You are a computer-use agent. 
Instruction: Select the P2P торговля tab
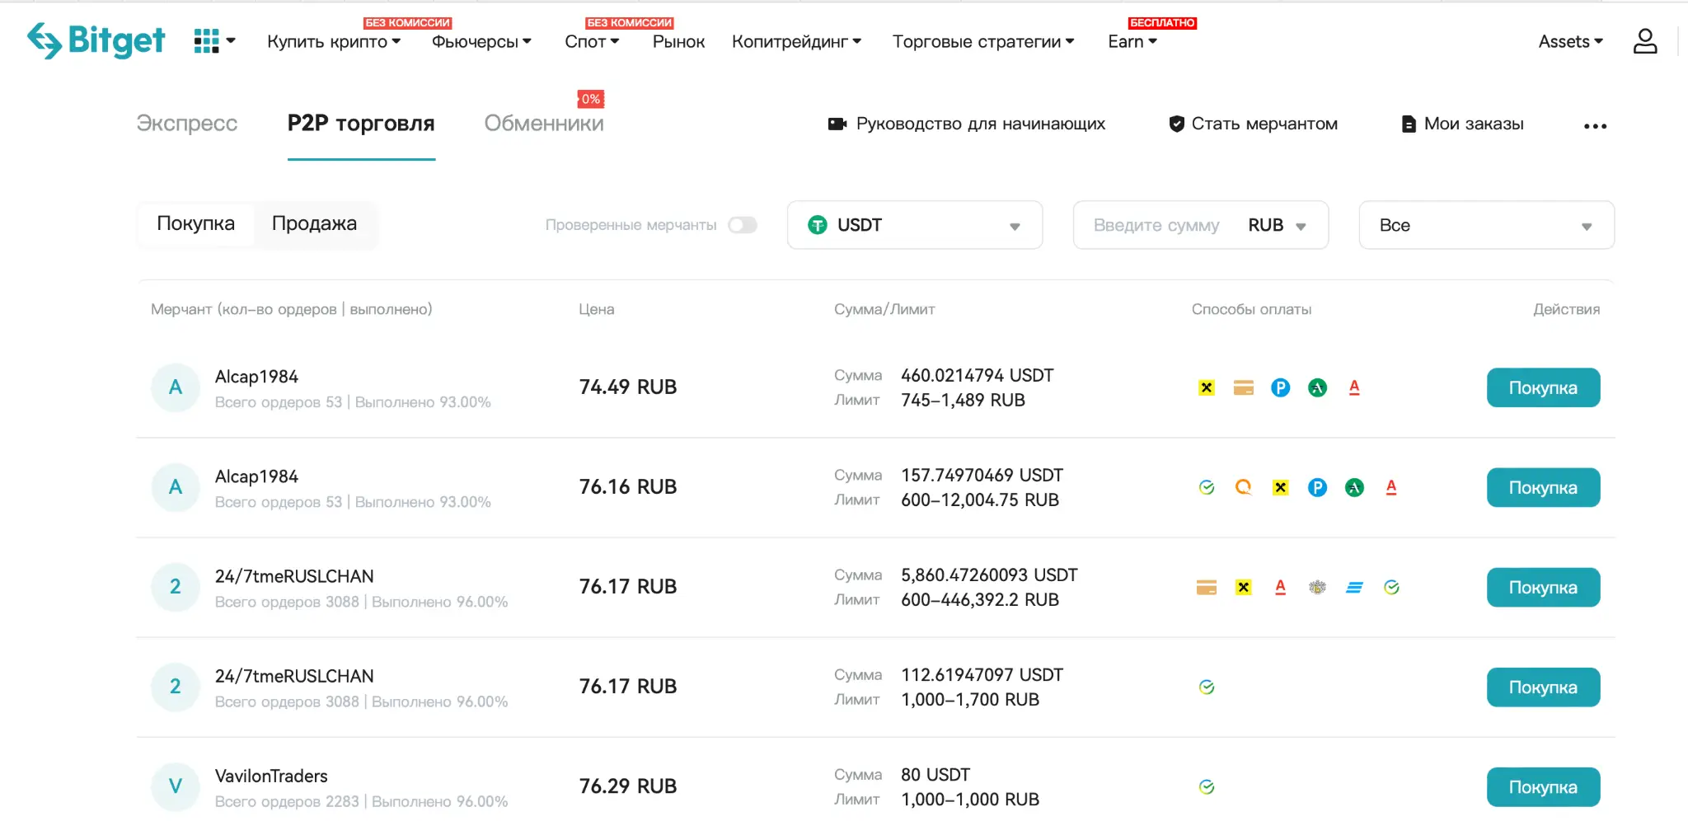[361, 124]
